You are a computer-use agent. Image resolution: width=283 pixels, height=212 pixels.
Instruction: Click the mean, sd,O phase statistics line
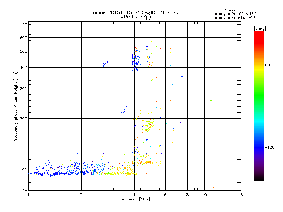[x=236, y=14]
